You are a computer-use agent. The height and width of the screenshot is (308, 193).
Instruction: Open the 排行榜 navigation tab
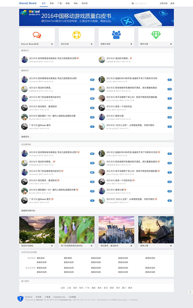[x=84, y=3]
